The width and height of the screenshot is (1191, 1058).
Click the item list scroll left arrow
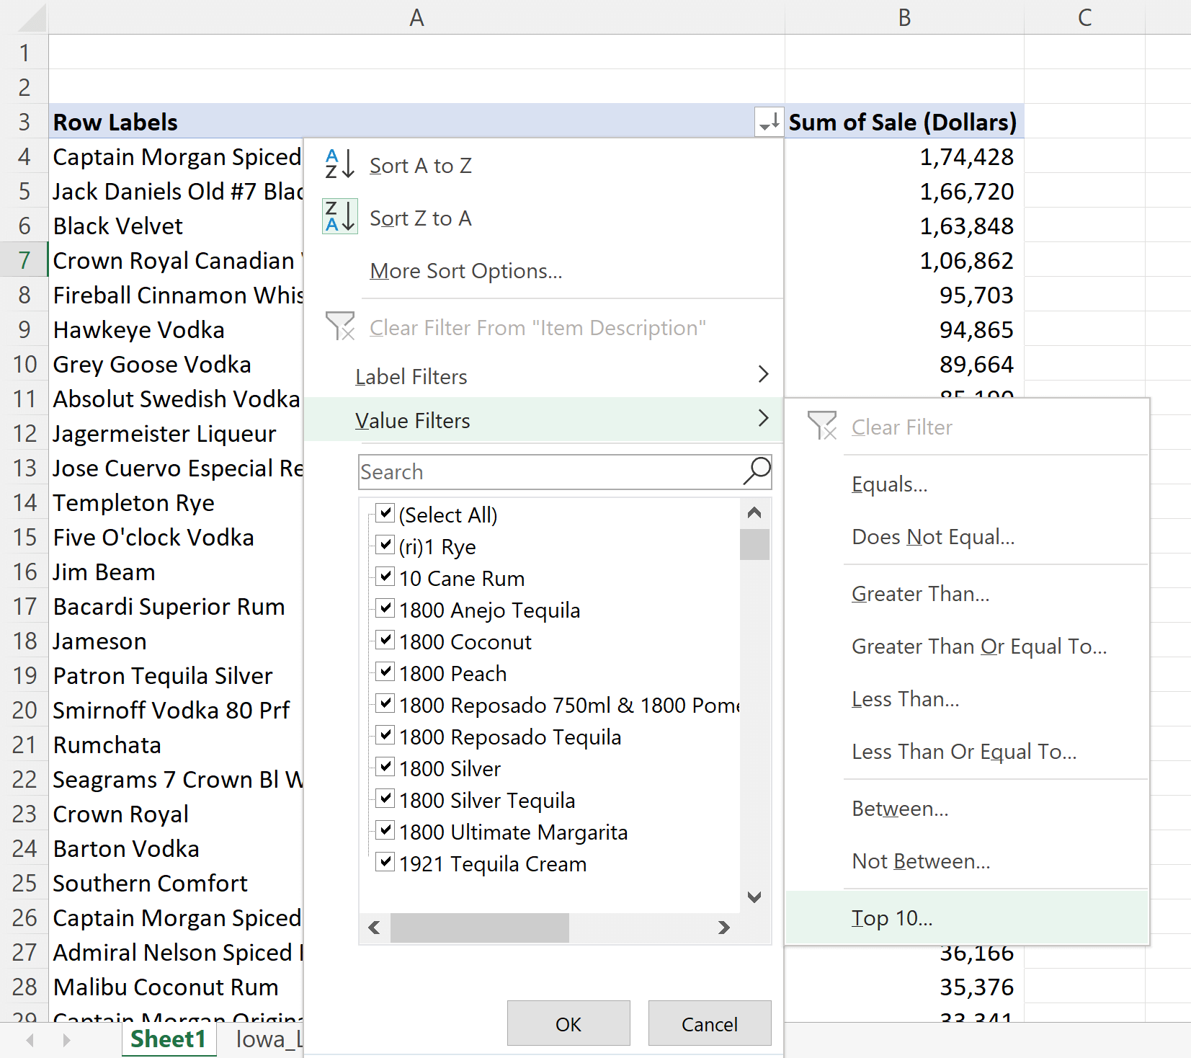point(374,928)
